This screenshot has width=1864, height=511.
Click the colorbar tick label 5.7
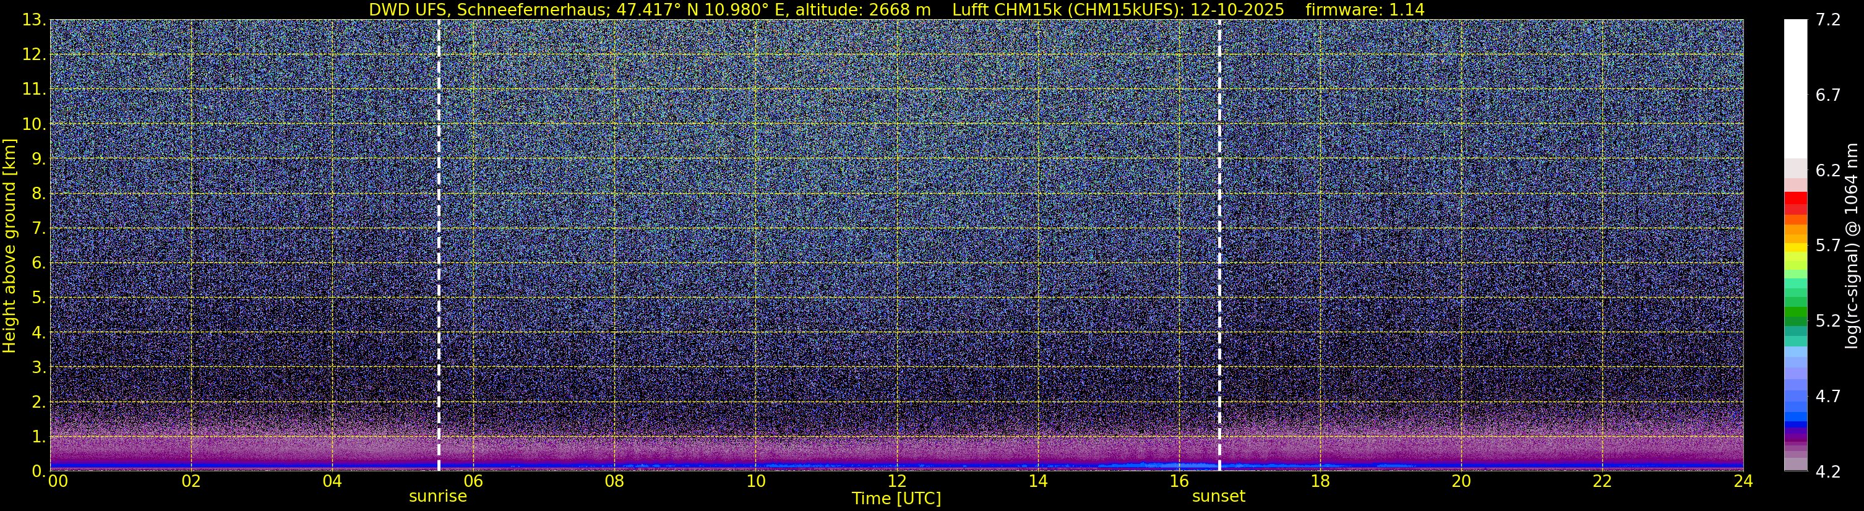pyautogui.click(x=1829, y=246)
